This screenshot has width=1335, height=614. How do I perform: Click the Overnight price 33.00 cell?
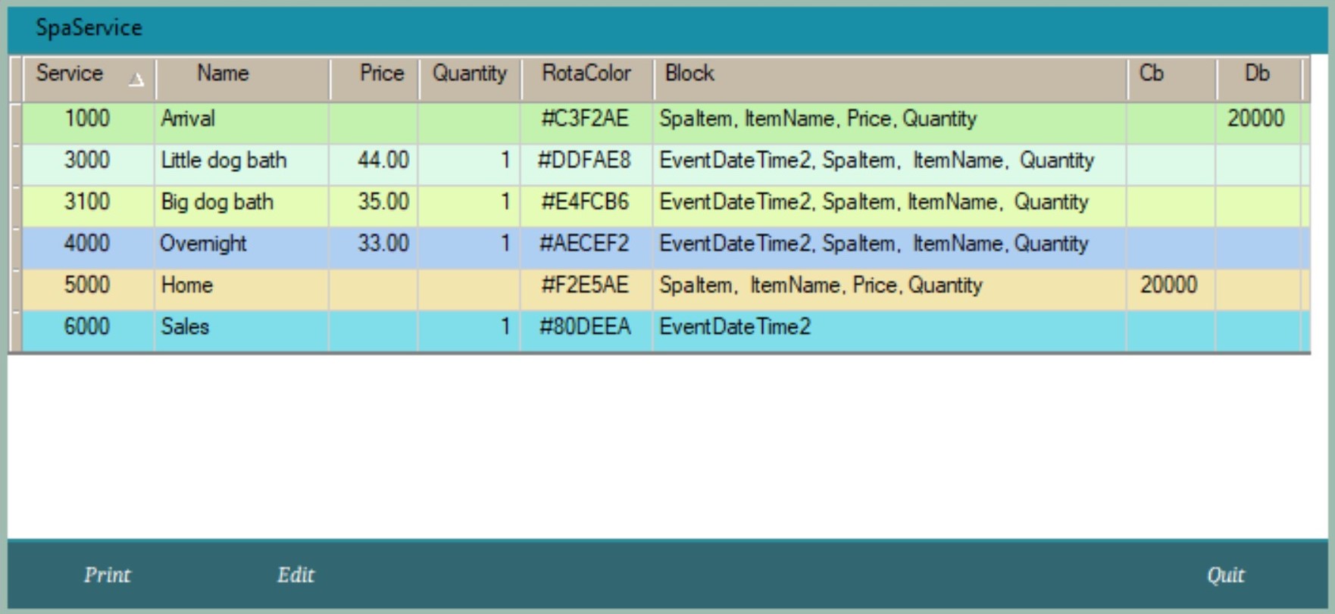383,244
